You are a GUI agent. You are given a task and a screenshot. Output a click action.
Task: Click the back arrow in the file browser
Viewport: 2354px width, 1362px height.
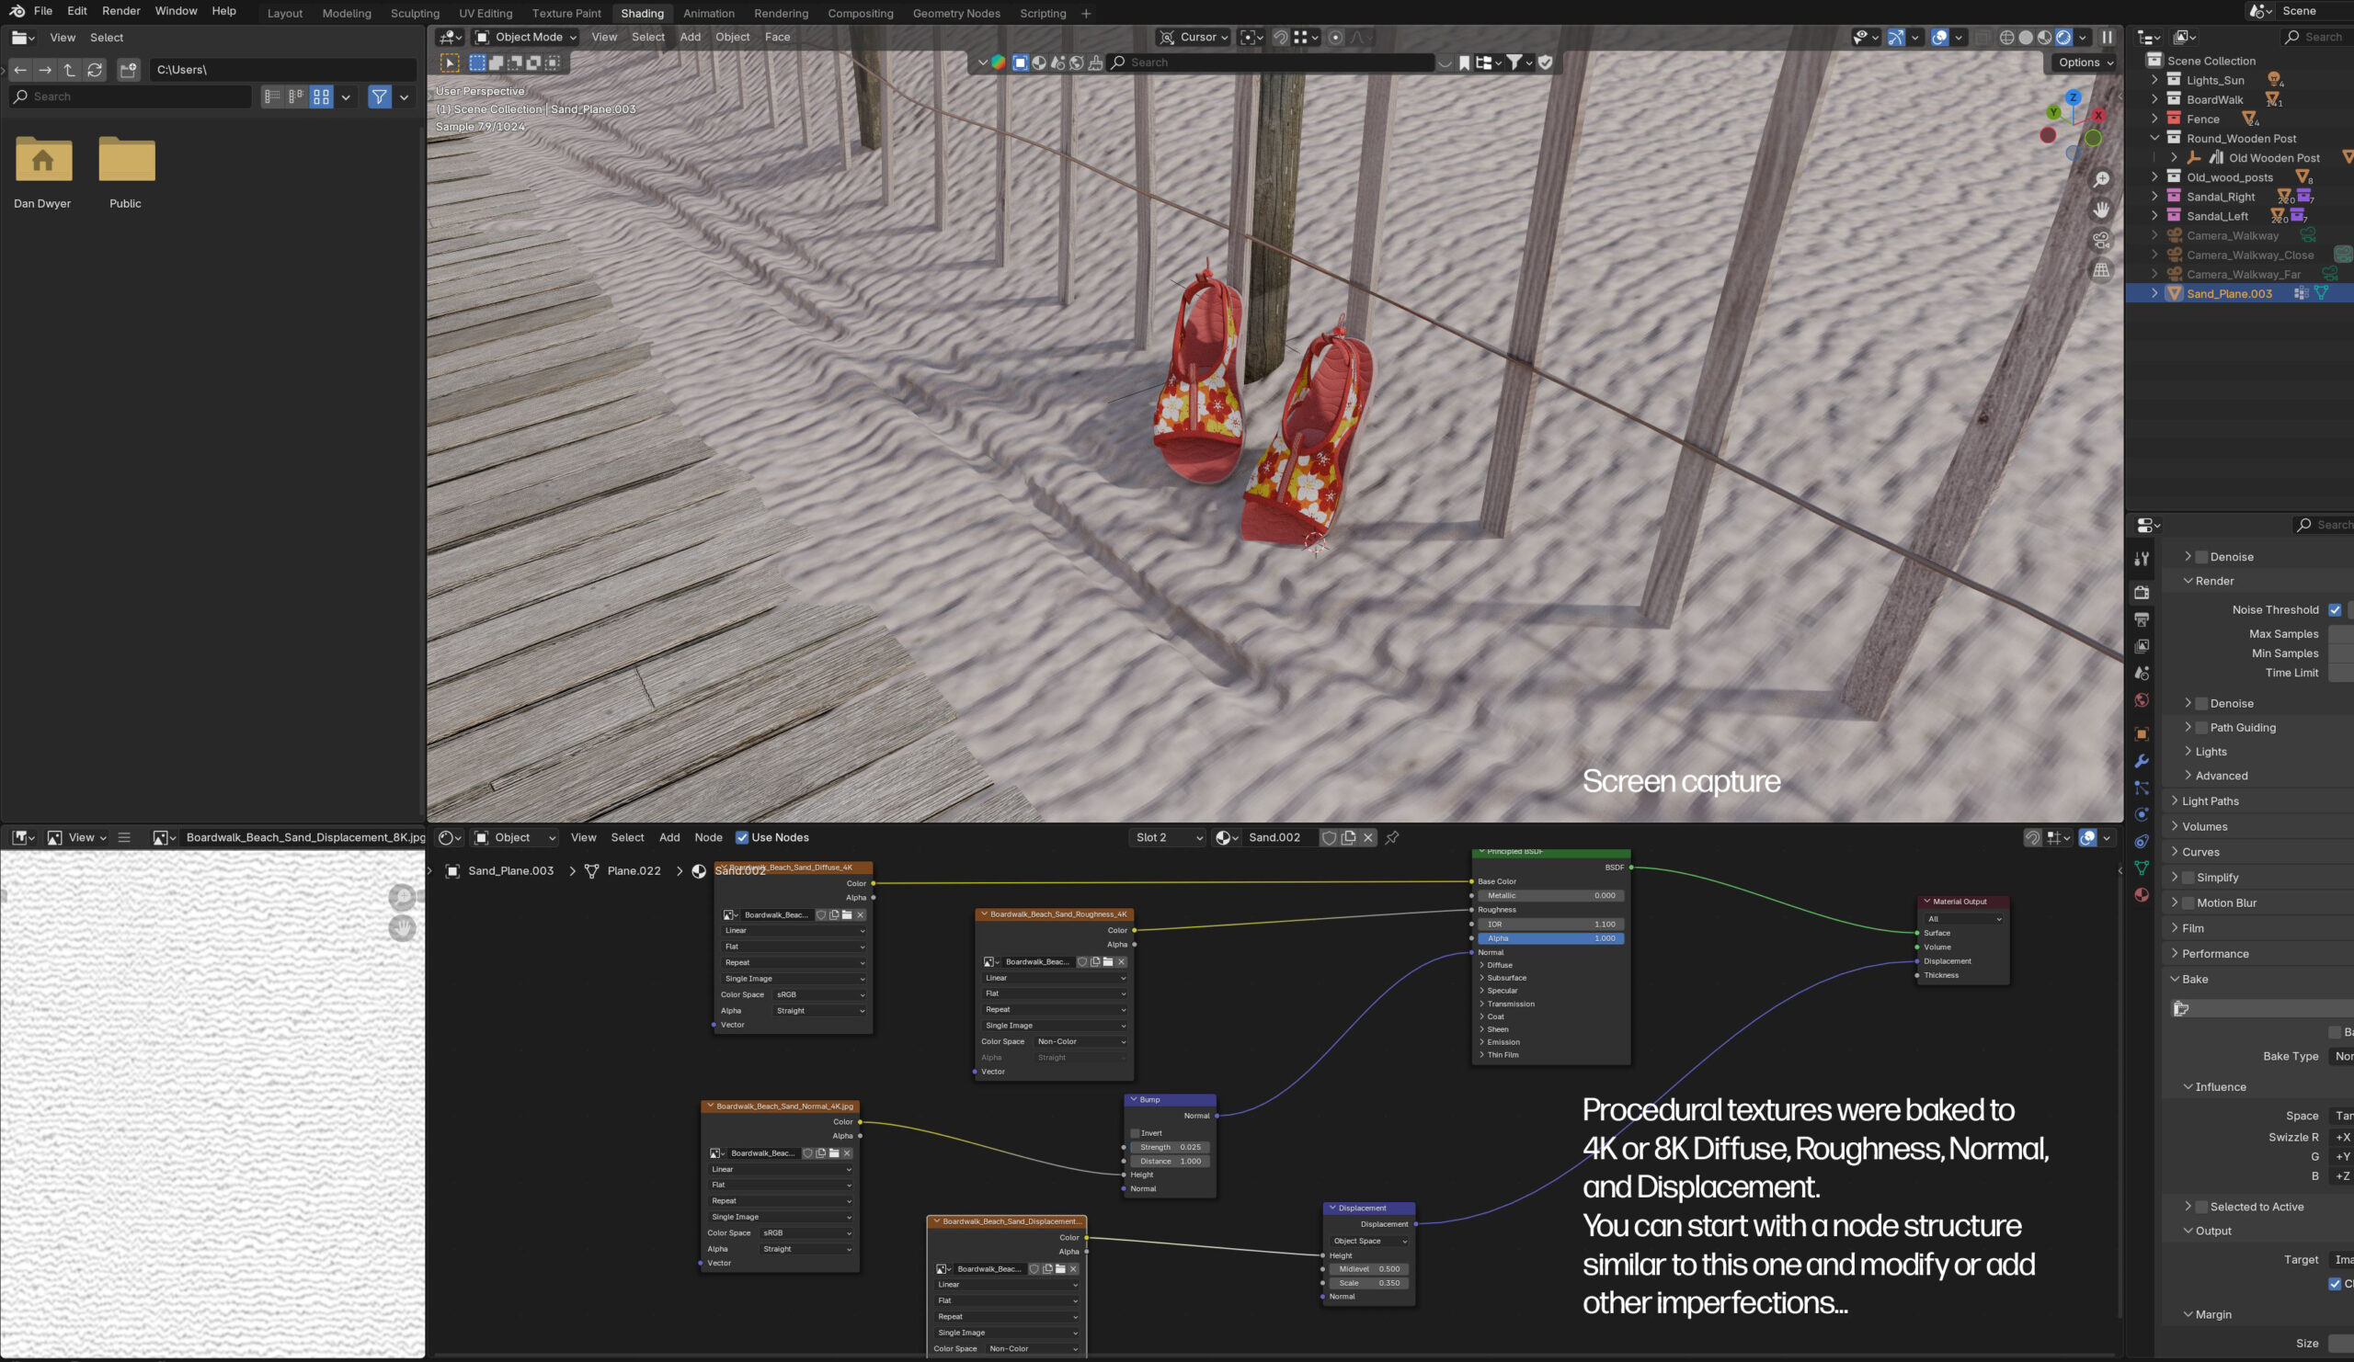[19, 69]
